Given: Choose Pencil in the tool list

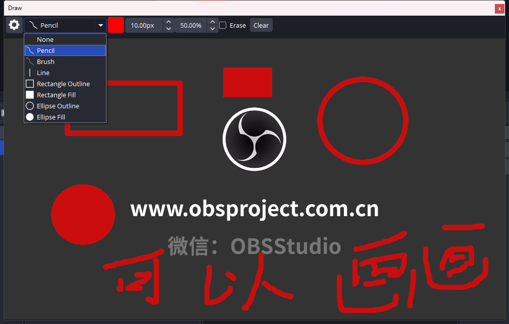Looking at the screenshot, I should 65,50.
